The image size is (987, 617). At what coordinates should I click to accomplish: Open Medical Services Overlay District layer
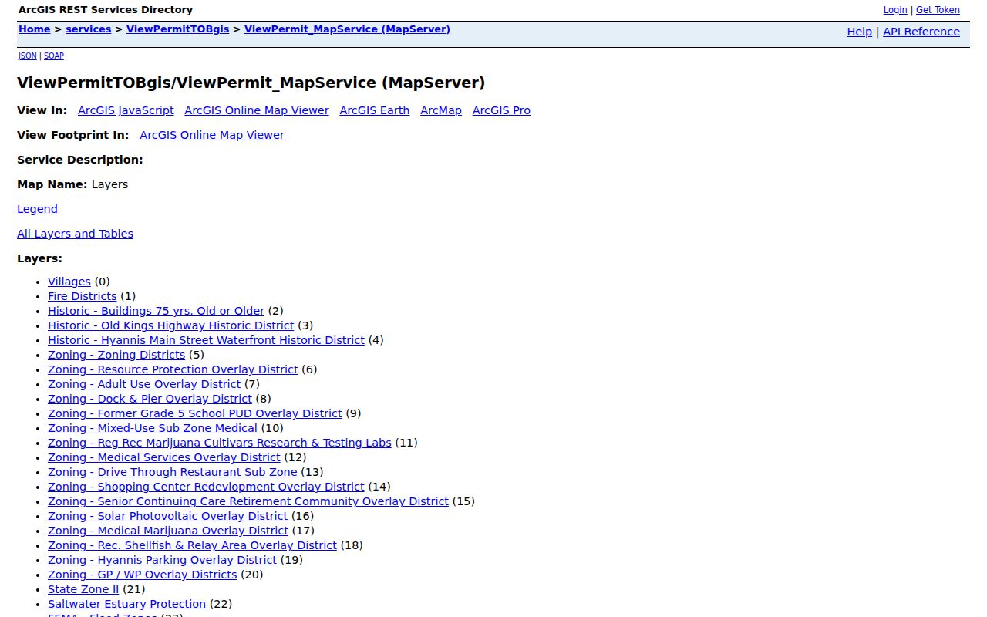point(164,457)
